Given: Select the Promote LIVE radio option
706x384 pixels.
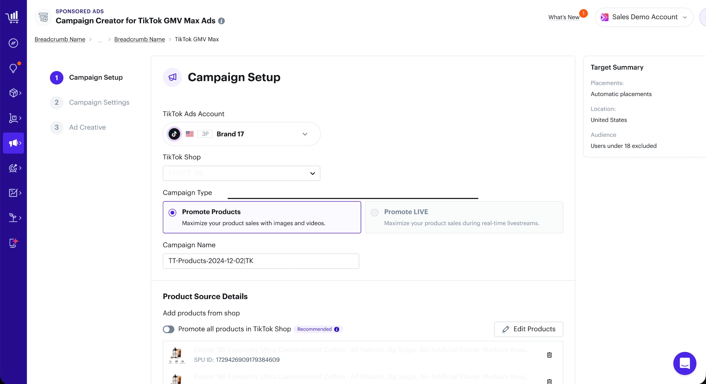Looking at the screenshot, I should 375,212.
